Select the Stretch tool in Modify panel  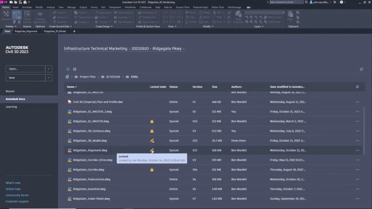click(x=191, y=22)
